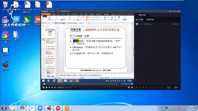Close the 播放列表 tab with its x
Image resolution: width=198 pixels, height=111 pixels.
tap(149, 14)
